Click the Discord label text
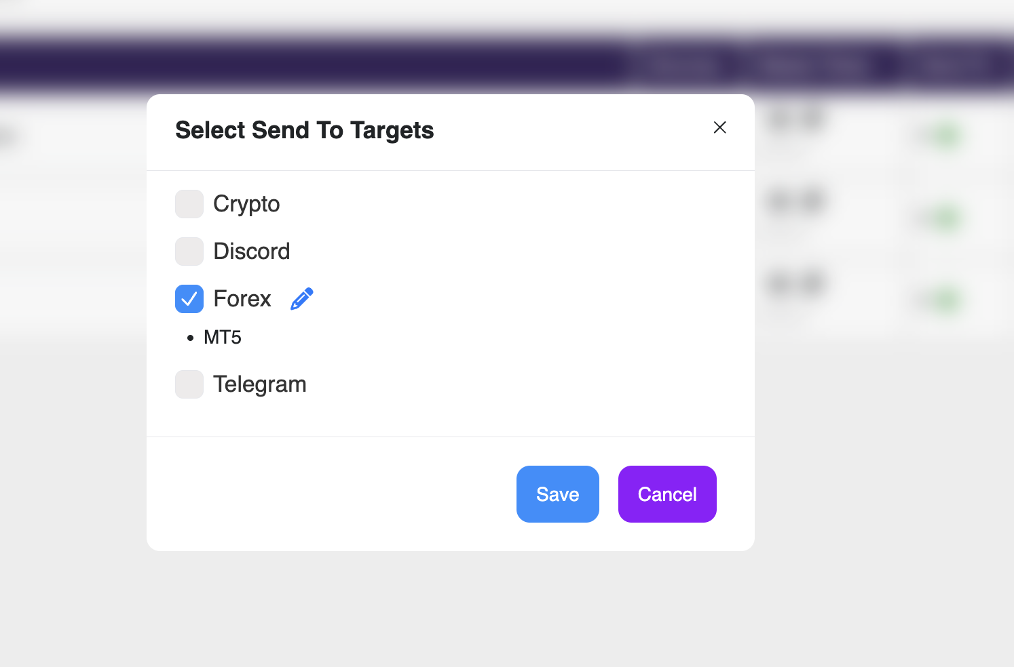The width and height of the screenshot is (1014, 667). point(252,251)
